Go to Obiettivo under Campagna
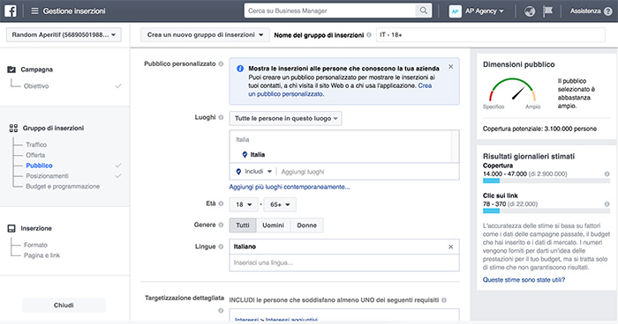 (36, 86)
